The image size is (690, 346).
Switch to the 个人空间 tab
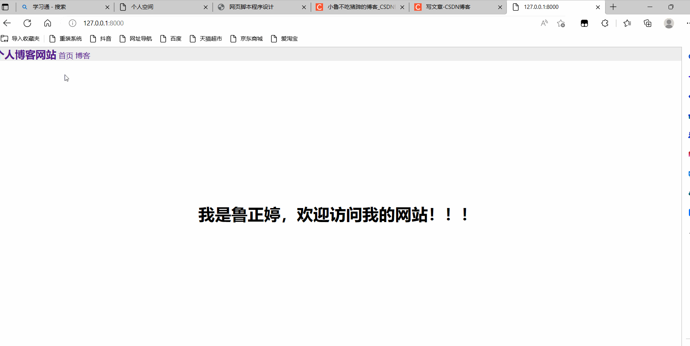(x=164, y=7)
